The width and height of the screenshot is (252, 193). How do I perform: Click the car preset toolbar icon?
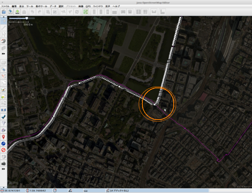(x=123, y=12)
